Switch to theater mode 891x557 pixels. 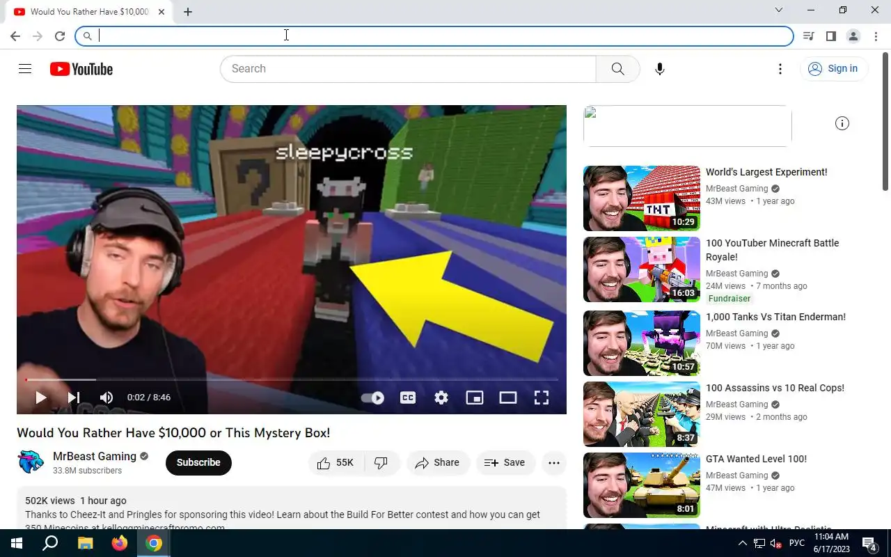coord(508,398)
